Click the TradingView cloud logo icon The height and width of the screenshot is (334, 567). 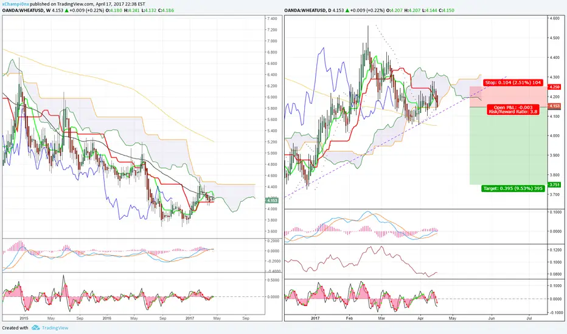point(35,327)
